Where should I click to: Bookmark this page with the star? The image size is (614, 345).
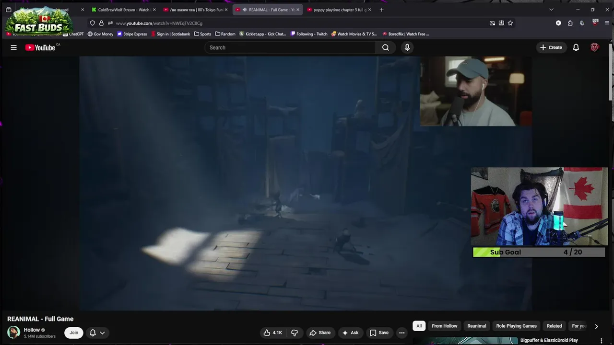[x=510, y=23]
